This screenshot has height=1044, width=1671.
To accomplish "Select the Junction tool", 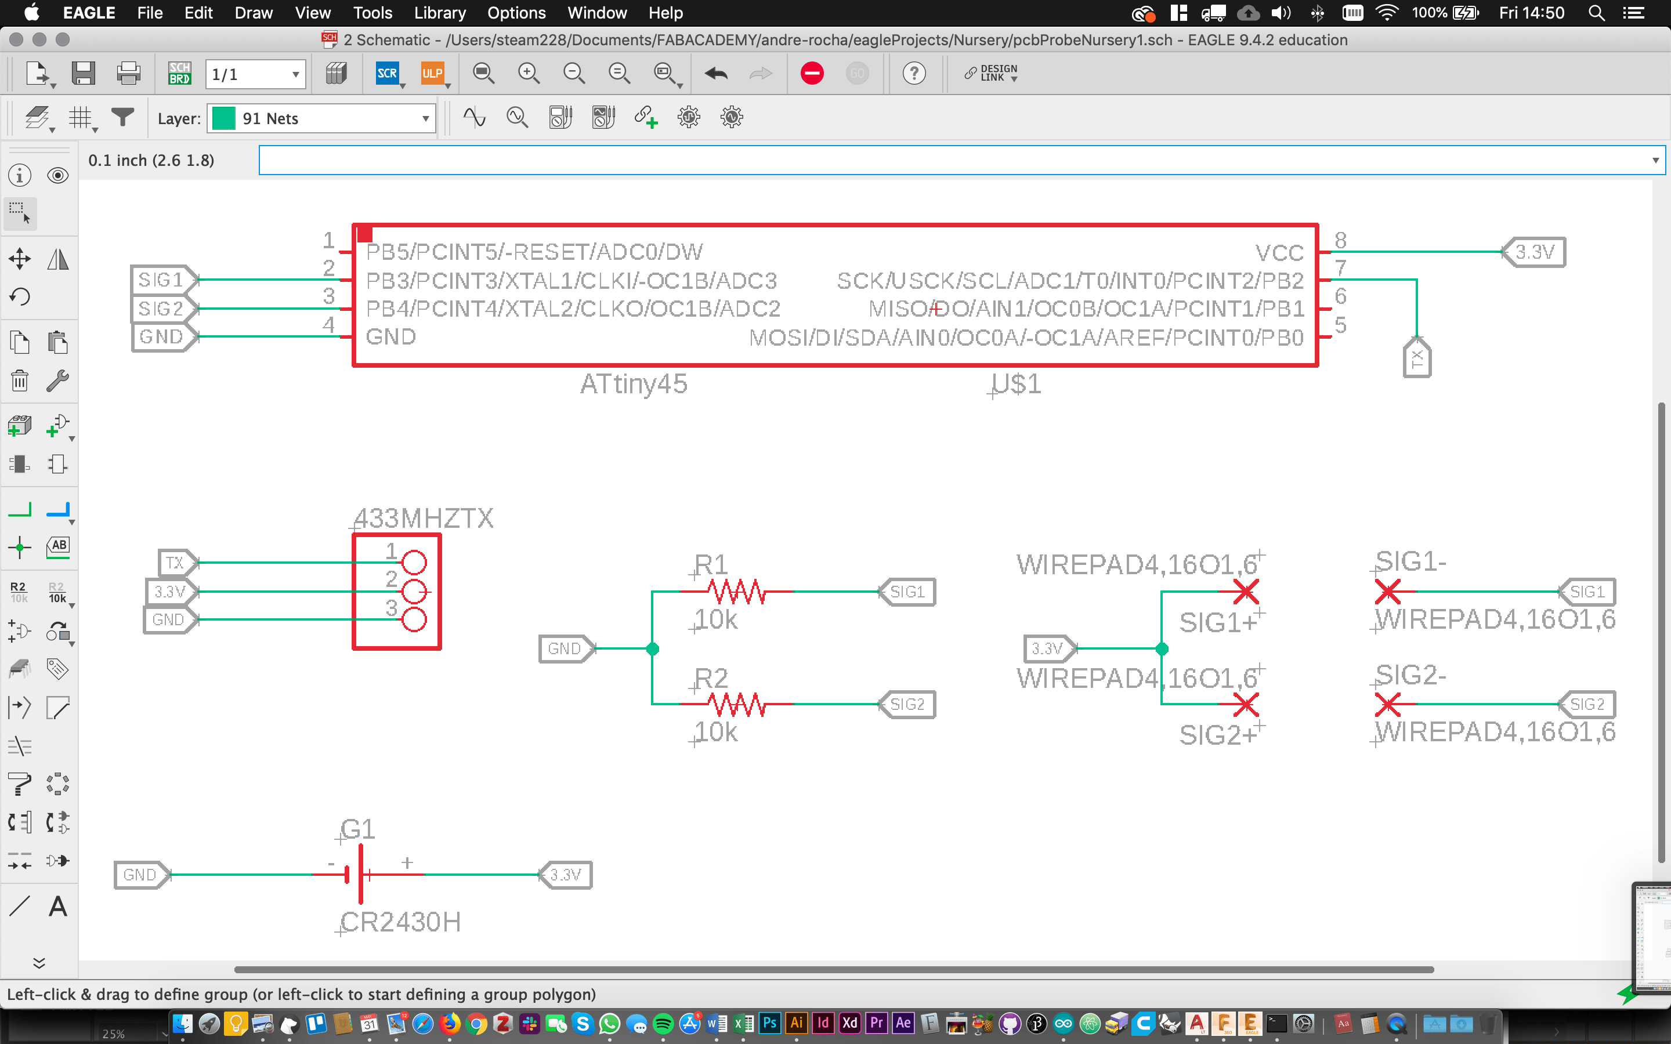I will coord(20,548).
